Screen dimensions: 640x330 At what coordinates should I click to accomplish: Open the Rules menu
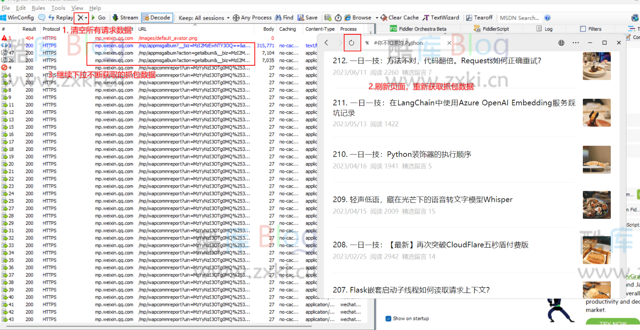[38, 7]
